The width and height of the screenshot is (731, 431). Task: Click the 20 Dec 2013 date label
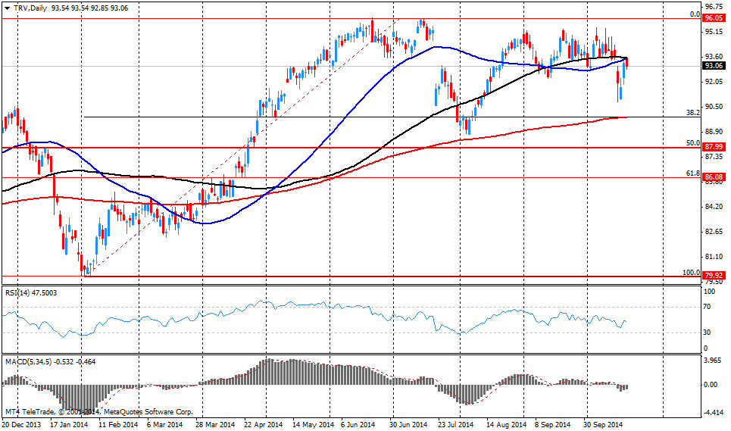[x=21, y=424]
